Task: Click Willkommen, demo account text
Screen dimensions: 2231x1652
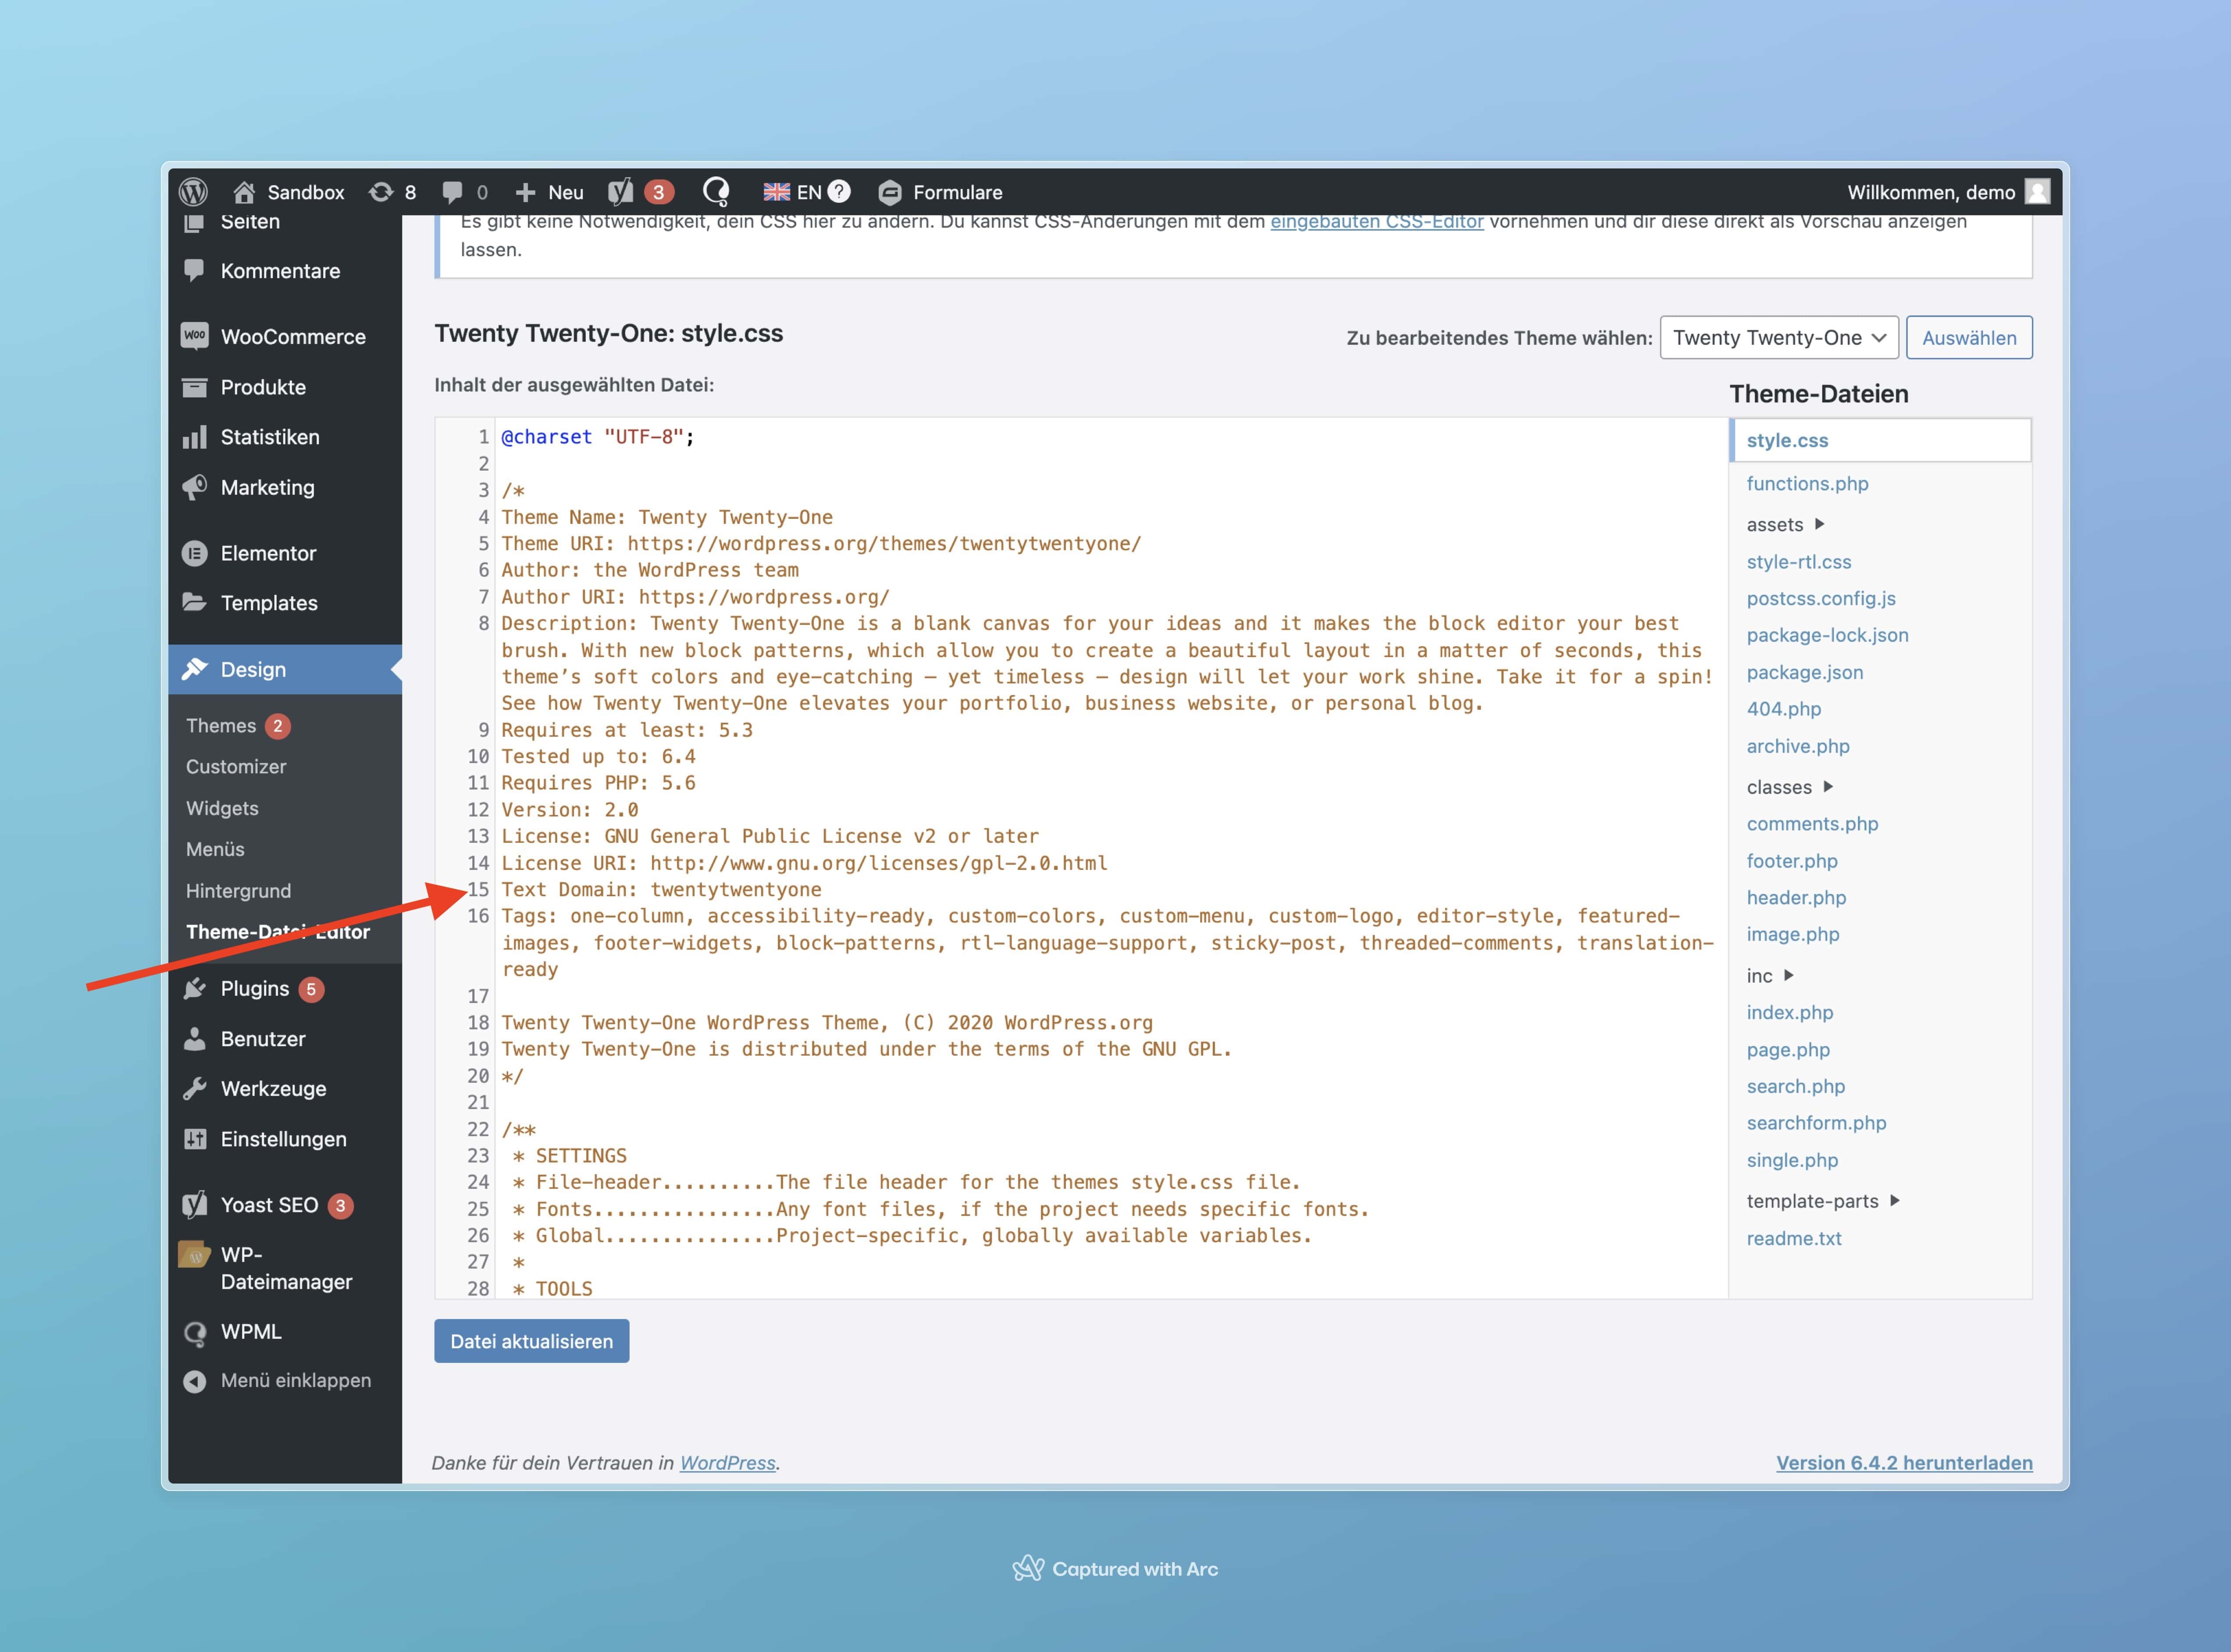Action: click(1930, 192)
